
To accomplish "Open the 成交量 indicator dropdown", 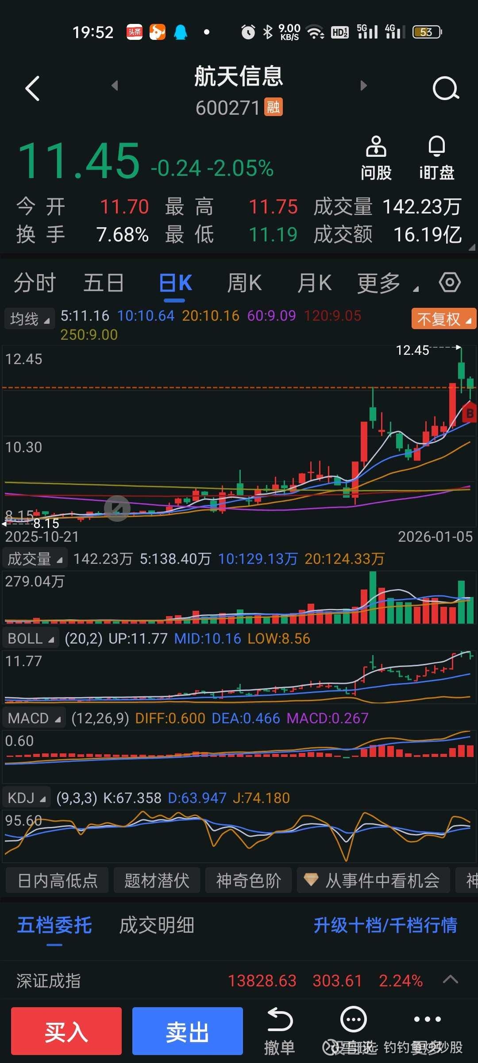I will 35,559.
